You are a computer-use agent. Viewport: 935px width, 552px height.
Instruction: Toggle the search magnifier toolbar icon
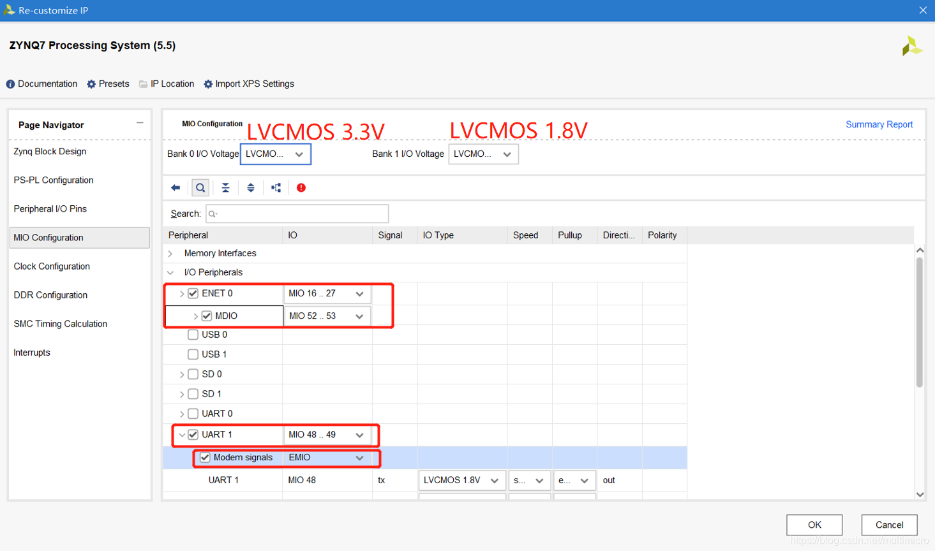[x=200, y=188]
